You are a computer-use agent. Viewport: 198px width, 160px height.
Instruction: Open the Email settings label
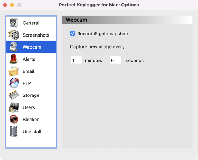pyautogui.click(x=28, y=71)
